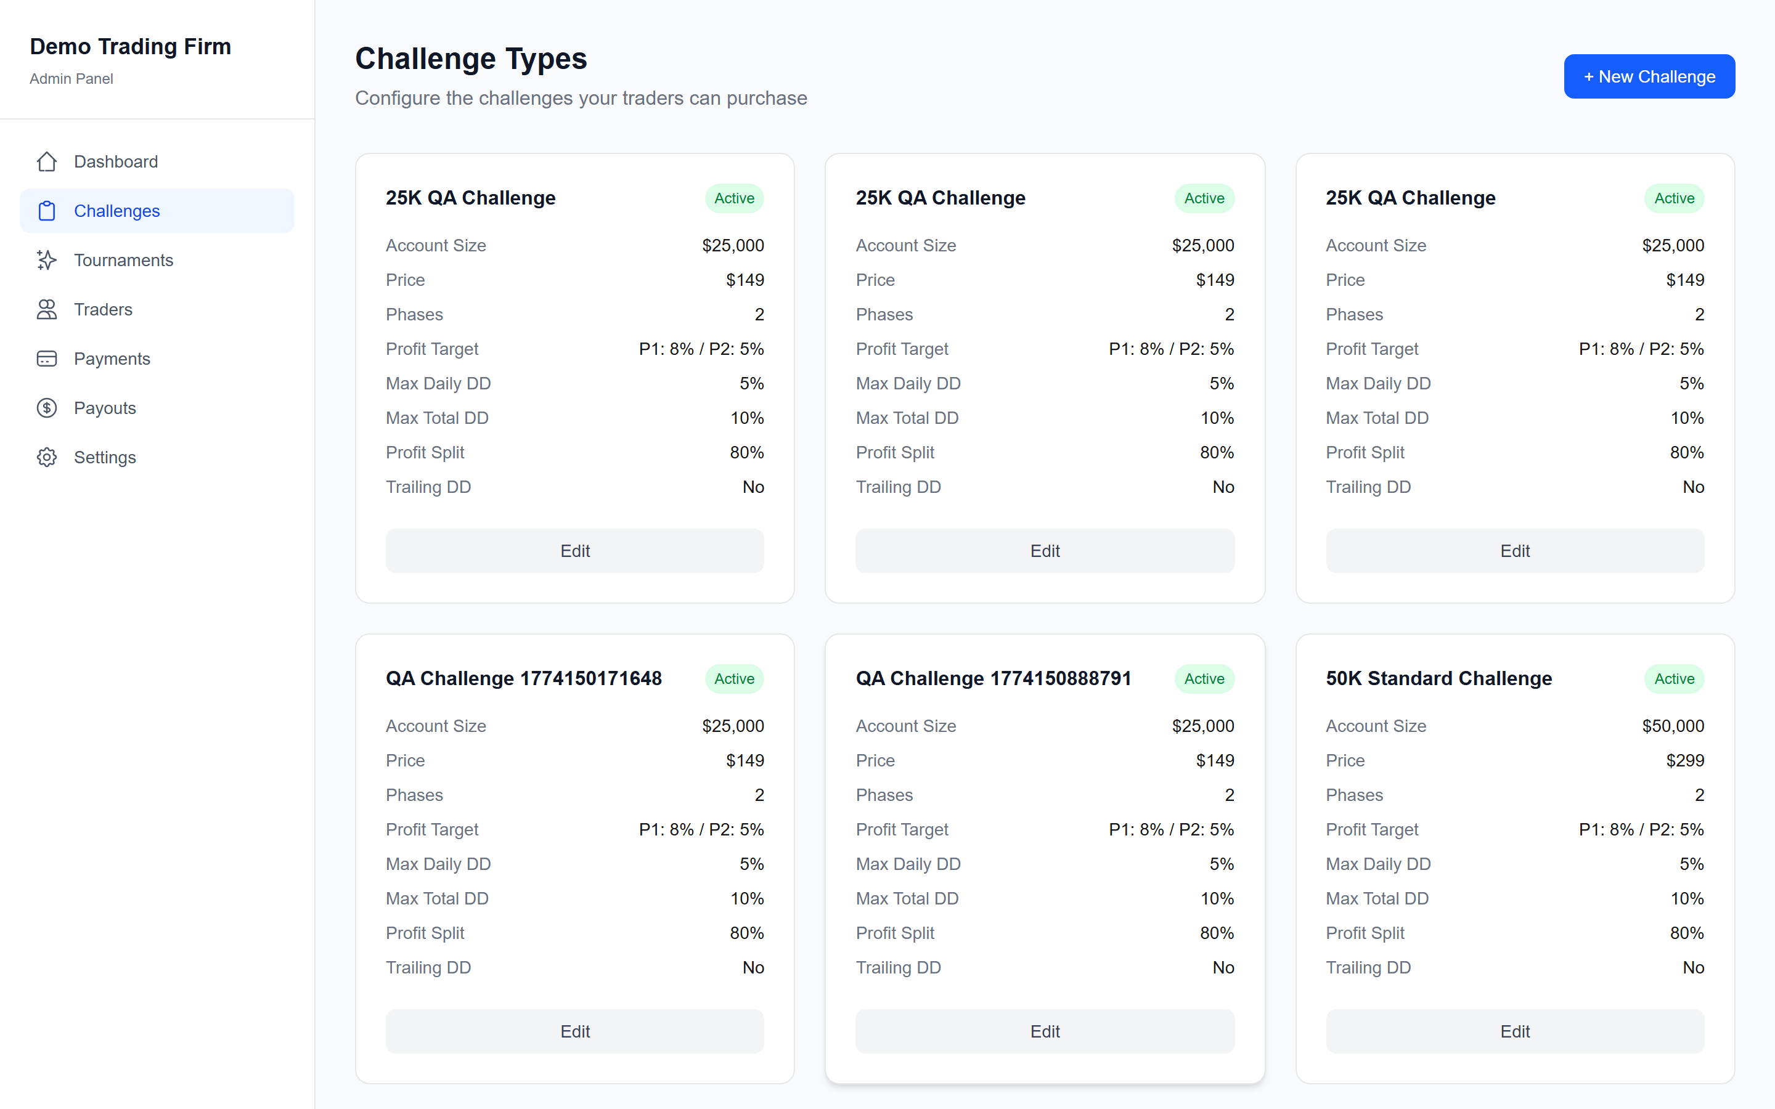This screenshot has width=1775, height=1109.
Task: Select the Tournaments spark icon
Action: click(x=46, y=259)
